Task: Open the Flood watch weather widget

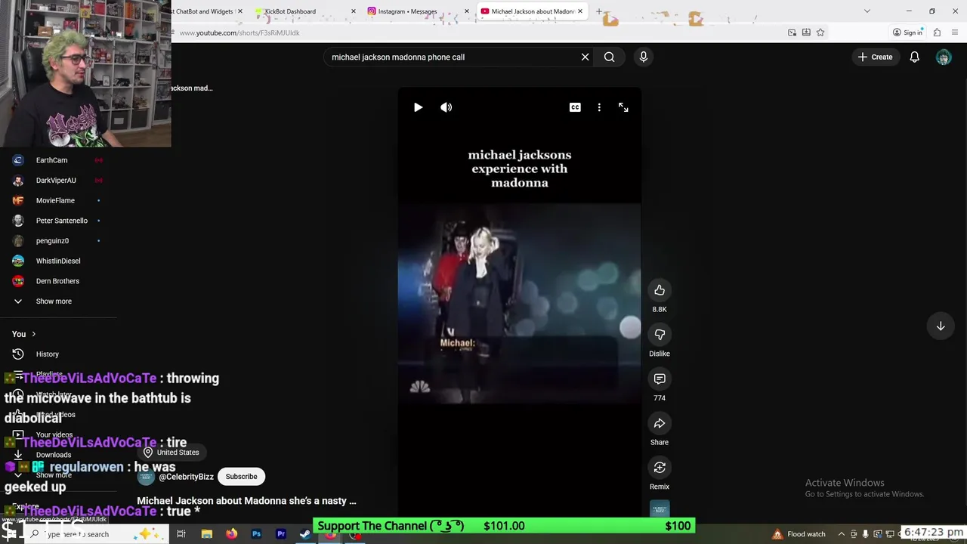Action: 799,534
